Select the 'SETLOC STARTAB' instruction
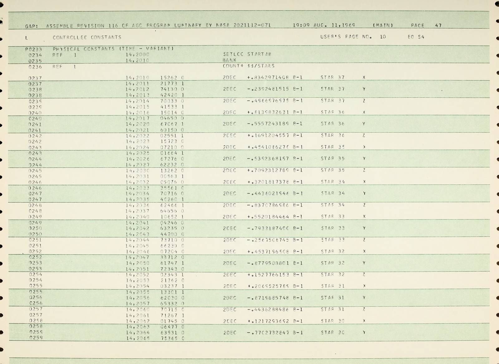Screen dimensions: 499x364 coord(247,54)
